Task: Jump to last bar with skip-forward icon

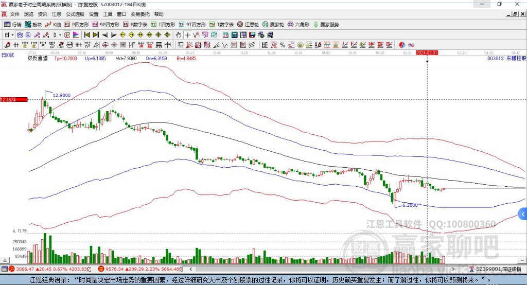Action: point(96,35)
